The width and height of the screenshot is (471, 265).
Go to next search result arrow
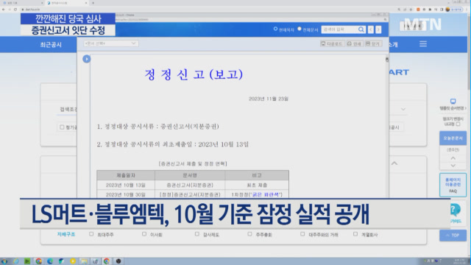point(378,29)
